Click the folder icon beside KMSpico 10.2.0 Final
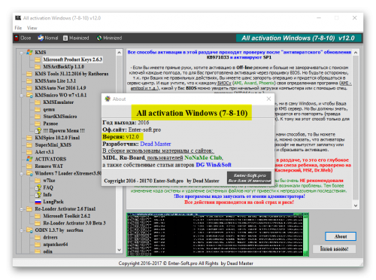 (29, 138)
